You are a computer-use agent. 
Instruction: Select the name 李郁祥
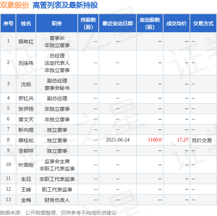[26, 151]
